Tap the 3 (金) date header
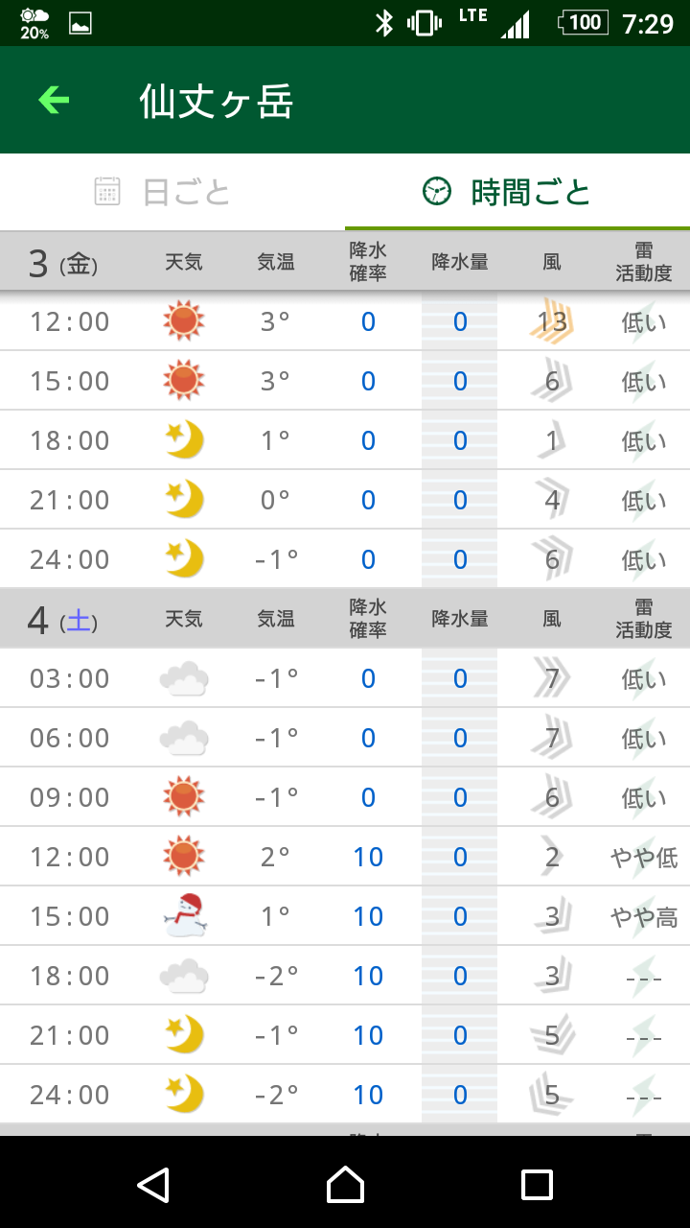This screenshot has height=1228, width=690. pos(63,263)
